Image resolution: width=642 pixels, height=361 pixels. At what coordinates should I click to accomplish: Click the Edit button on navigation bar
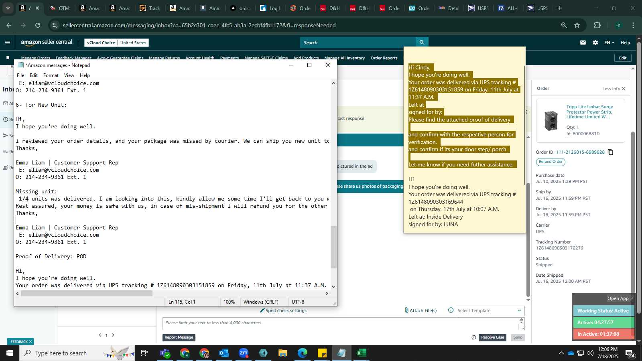pos(623,58)
